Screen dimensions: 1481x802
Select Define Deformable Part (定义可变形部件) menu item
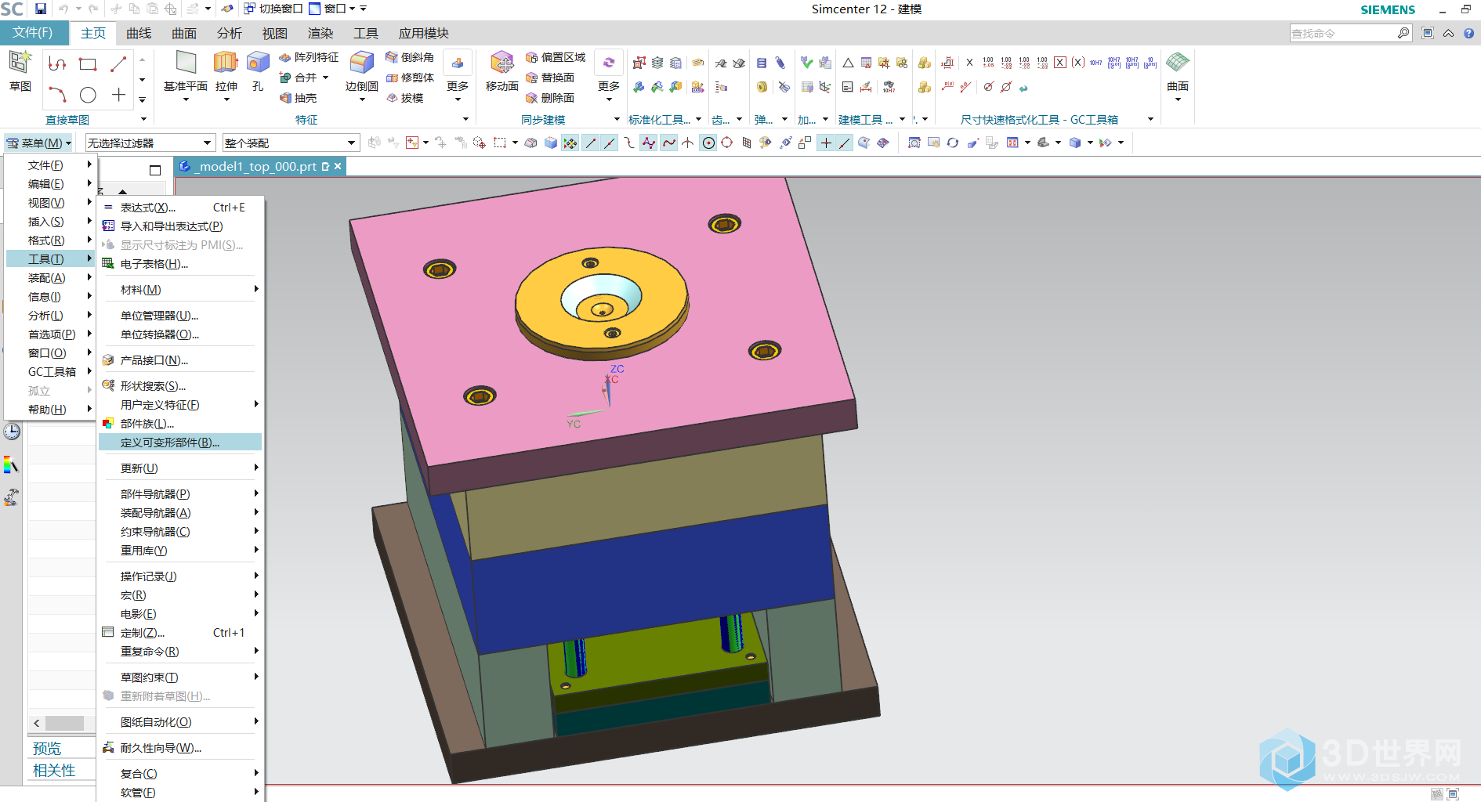click(180, 443)
